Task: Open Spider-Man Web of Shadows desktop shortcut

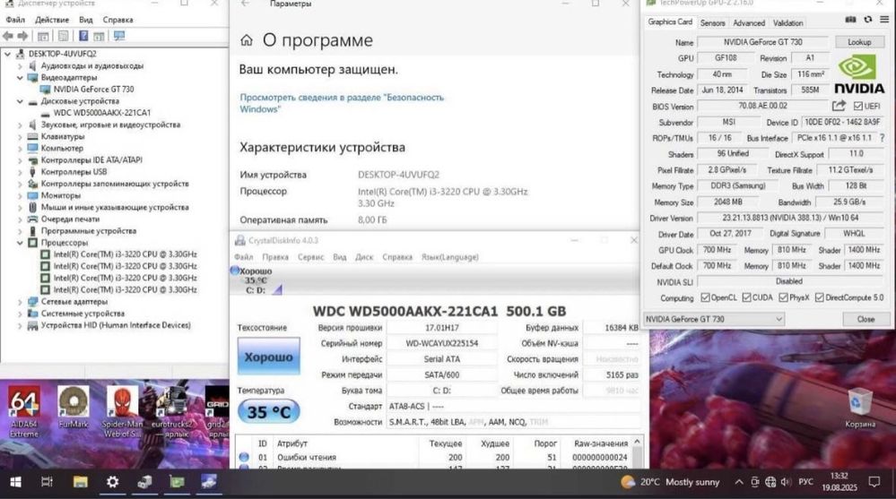Action: [x=122, y=411]
